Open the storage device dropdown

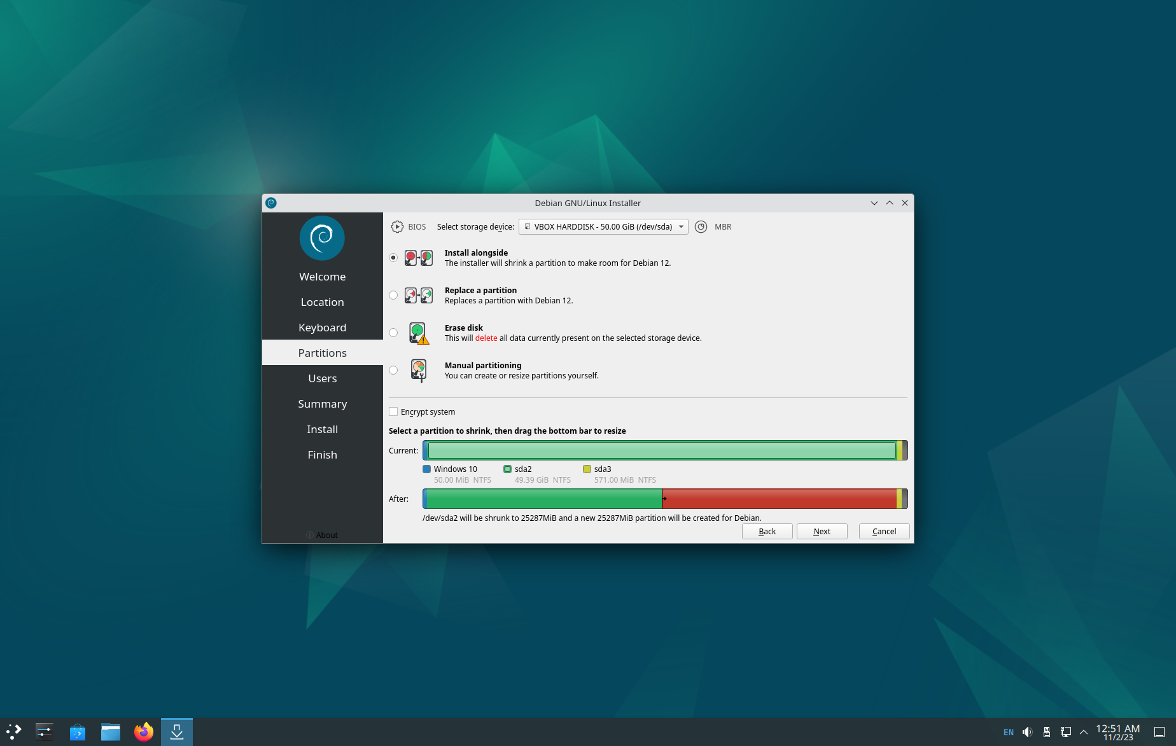click(x=603, y=227)
